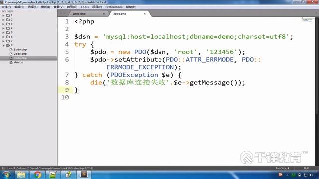Open the 项目(P) menu

tap(97, 7)
